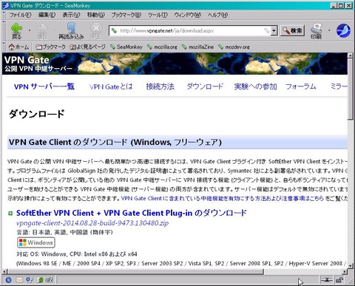Click the 言語: 日本語, 英語, 中国語 text

coord(64,232)
